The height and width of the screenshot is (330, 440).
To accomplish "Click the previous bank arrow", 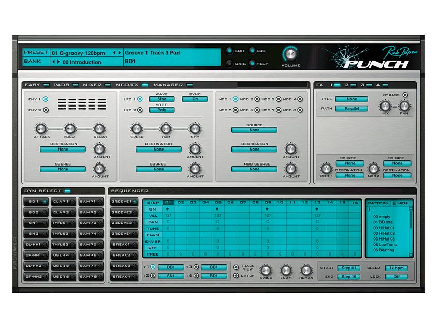I will [x=54, y=62].
